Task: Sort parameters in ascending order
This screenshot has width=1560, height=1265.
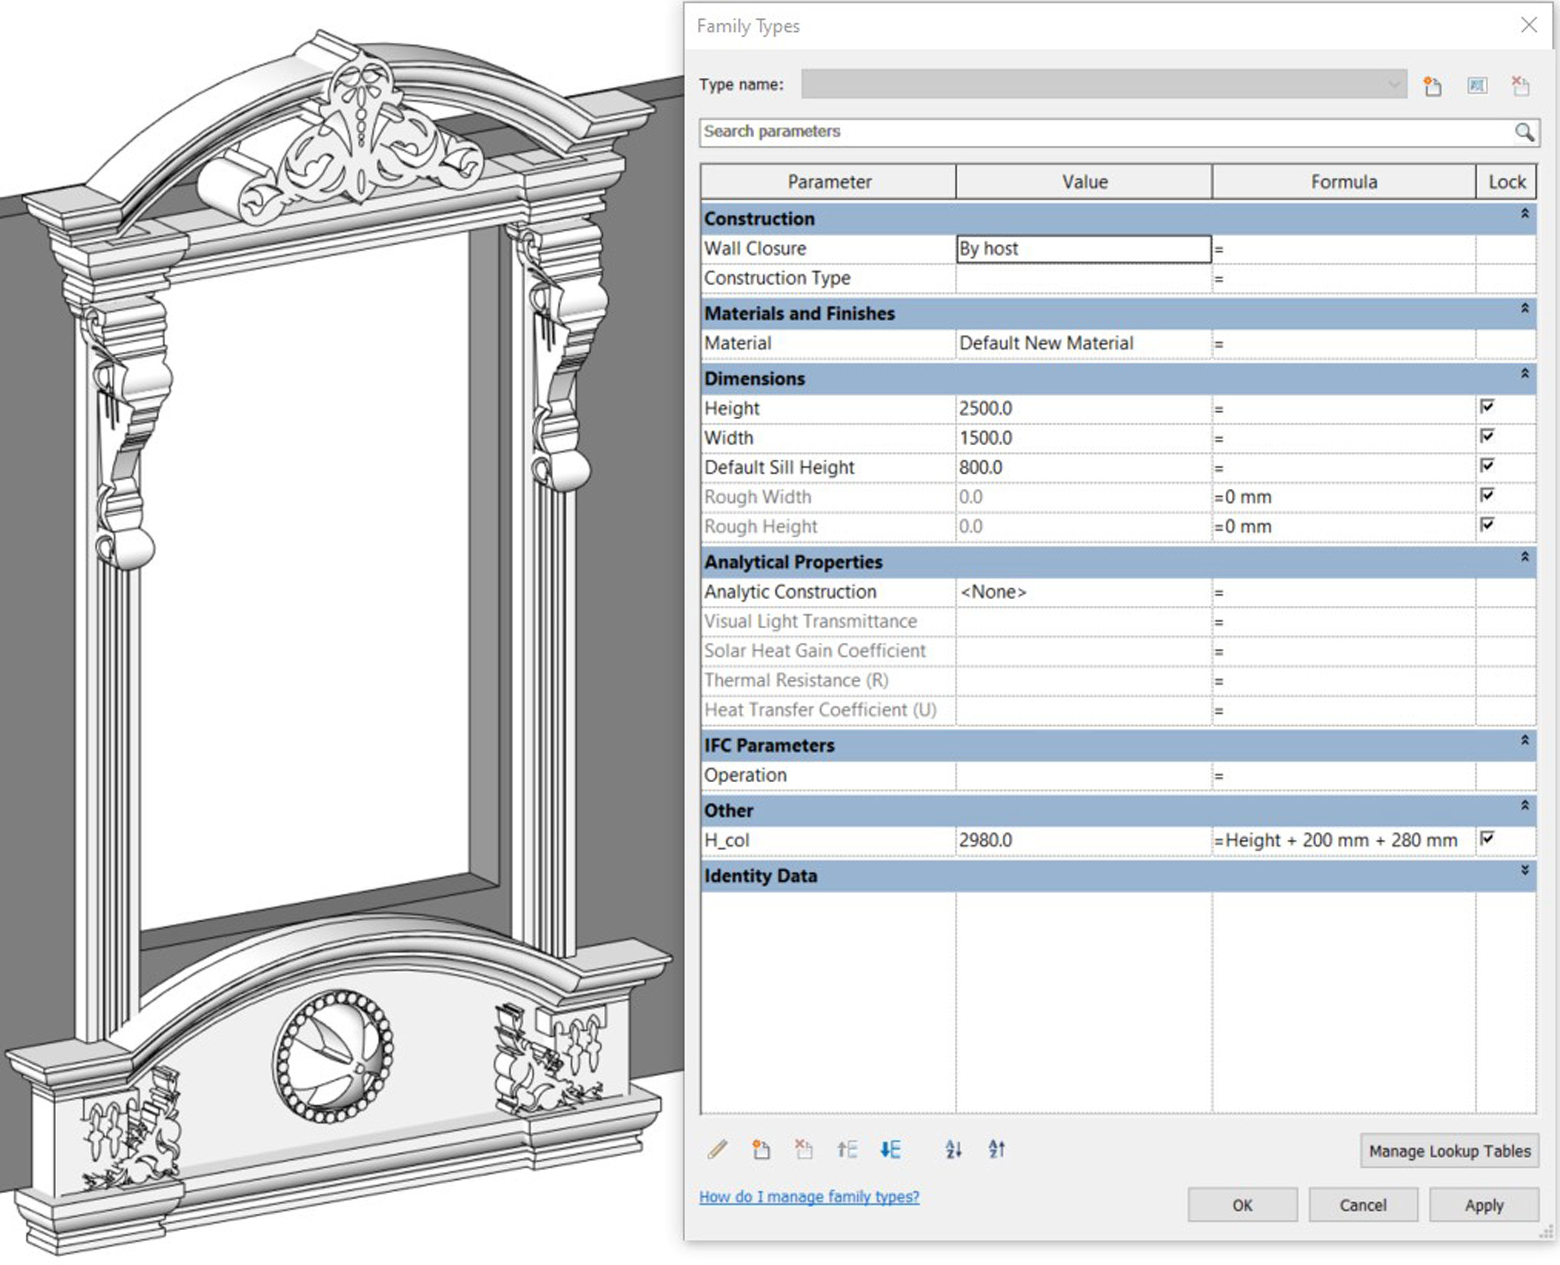Action: tap(953, 1149)
